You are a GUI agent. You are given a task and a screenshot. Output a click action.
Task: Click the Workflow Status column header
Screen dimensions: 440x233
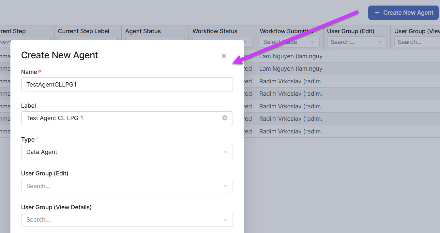click(215, 31)
